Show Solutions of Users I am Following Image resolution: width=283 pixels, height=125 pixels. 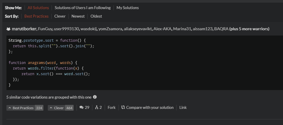[83, 8]
